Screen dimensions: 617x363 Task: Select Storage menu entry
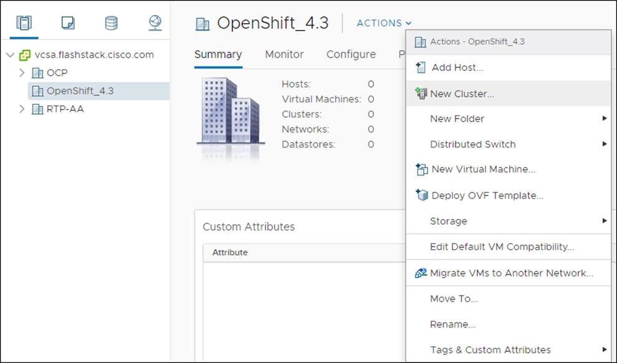509,220
